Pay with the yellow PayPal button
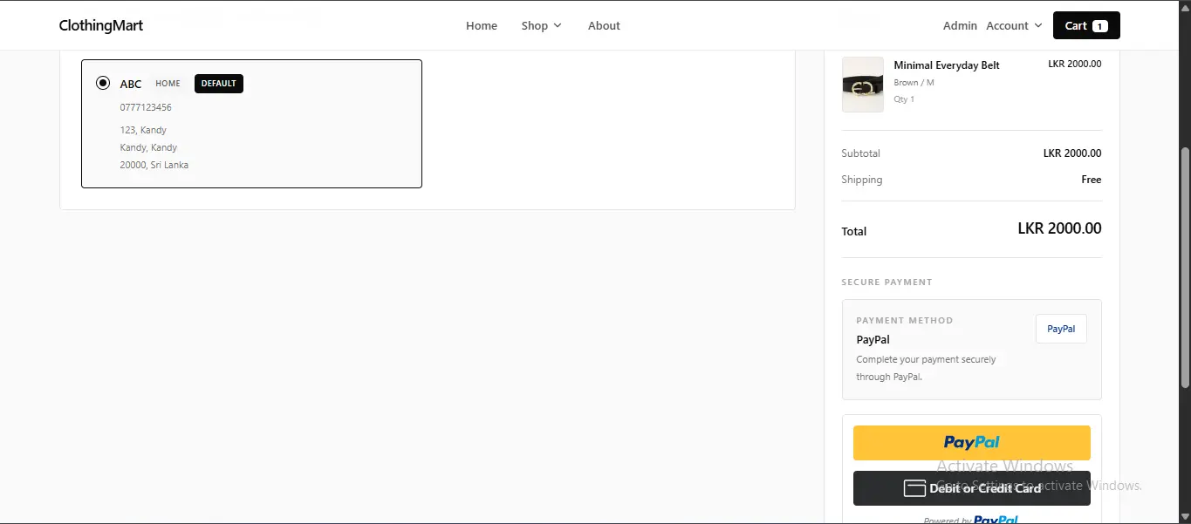Screen dimensions: 1191x524 click(972, 443)
